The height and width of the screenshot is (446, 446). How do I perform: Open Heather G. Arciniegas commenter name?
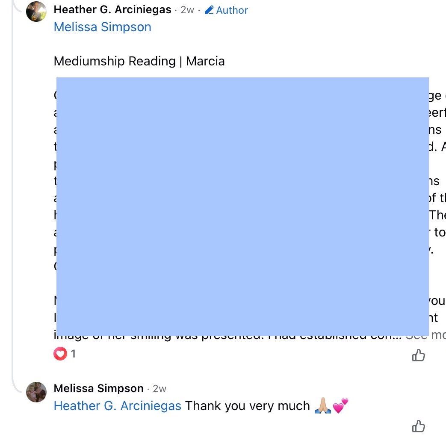pyautogui.click(x=112, y=10)
